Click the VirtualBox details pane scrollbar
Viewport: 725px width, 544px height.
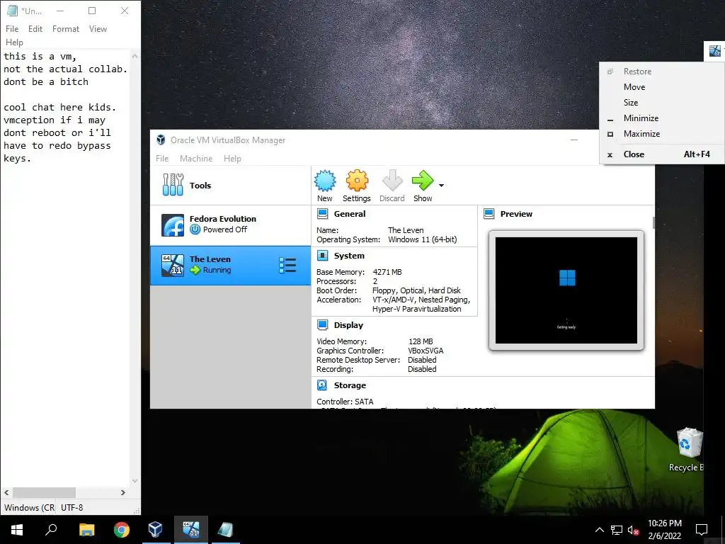coord(653,222)
